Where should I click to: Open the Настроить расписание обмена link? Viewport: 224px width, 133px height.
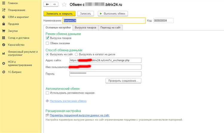coord(68,101)
